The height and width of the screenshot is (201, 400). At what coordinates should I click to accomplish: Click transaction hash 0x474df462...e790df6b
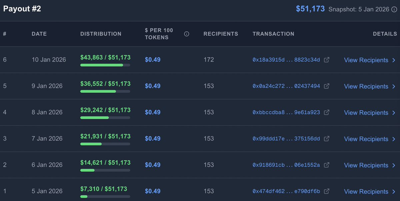tap(286, 191)
